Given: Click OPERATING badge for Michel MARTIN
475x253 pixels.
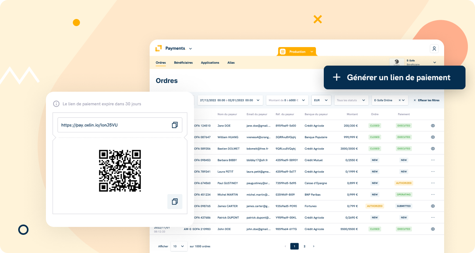Looking at the screenshot, I should (x=404, y=194).
